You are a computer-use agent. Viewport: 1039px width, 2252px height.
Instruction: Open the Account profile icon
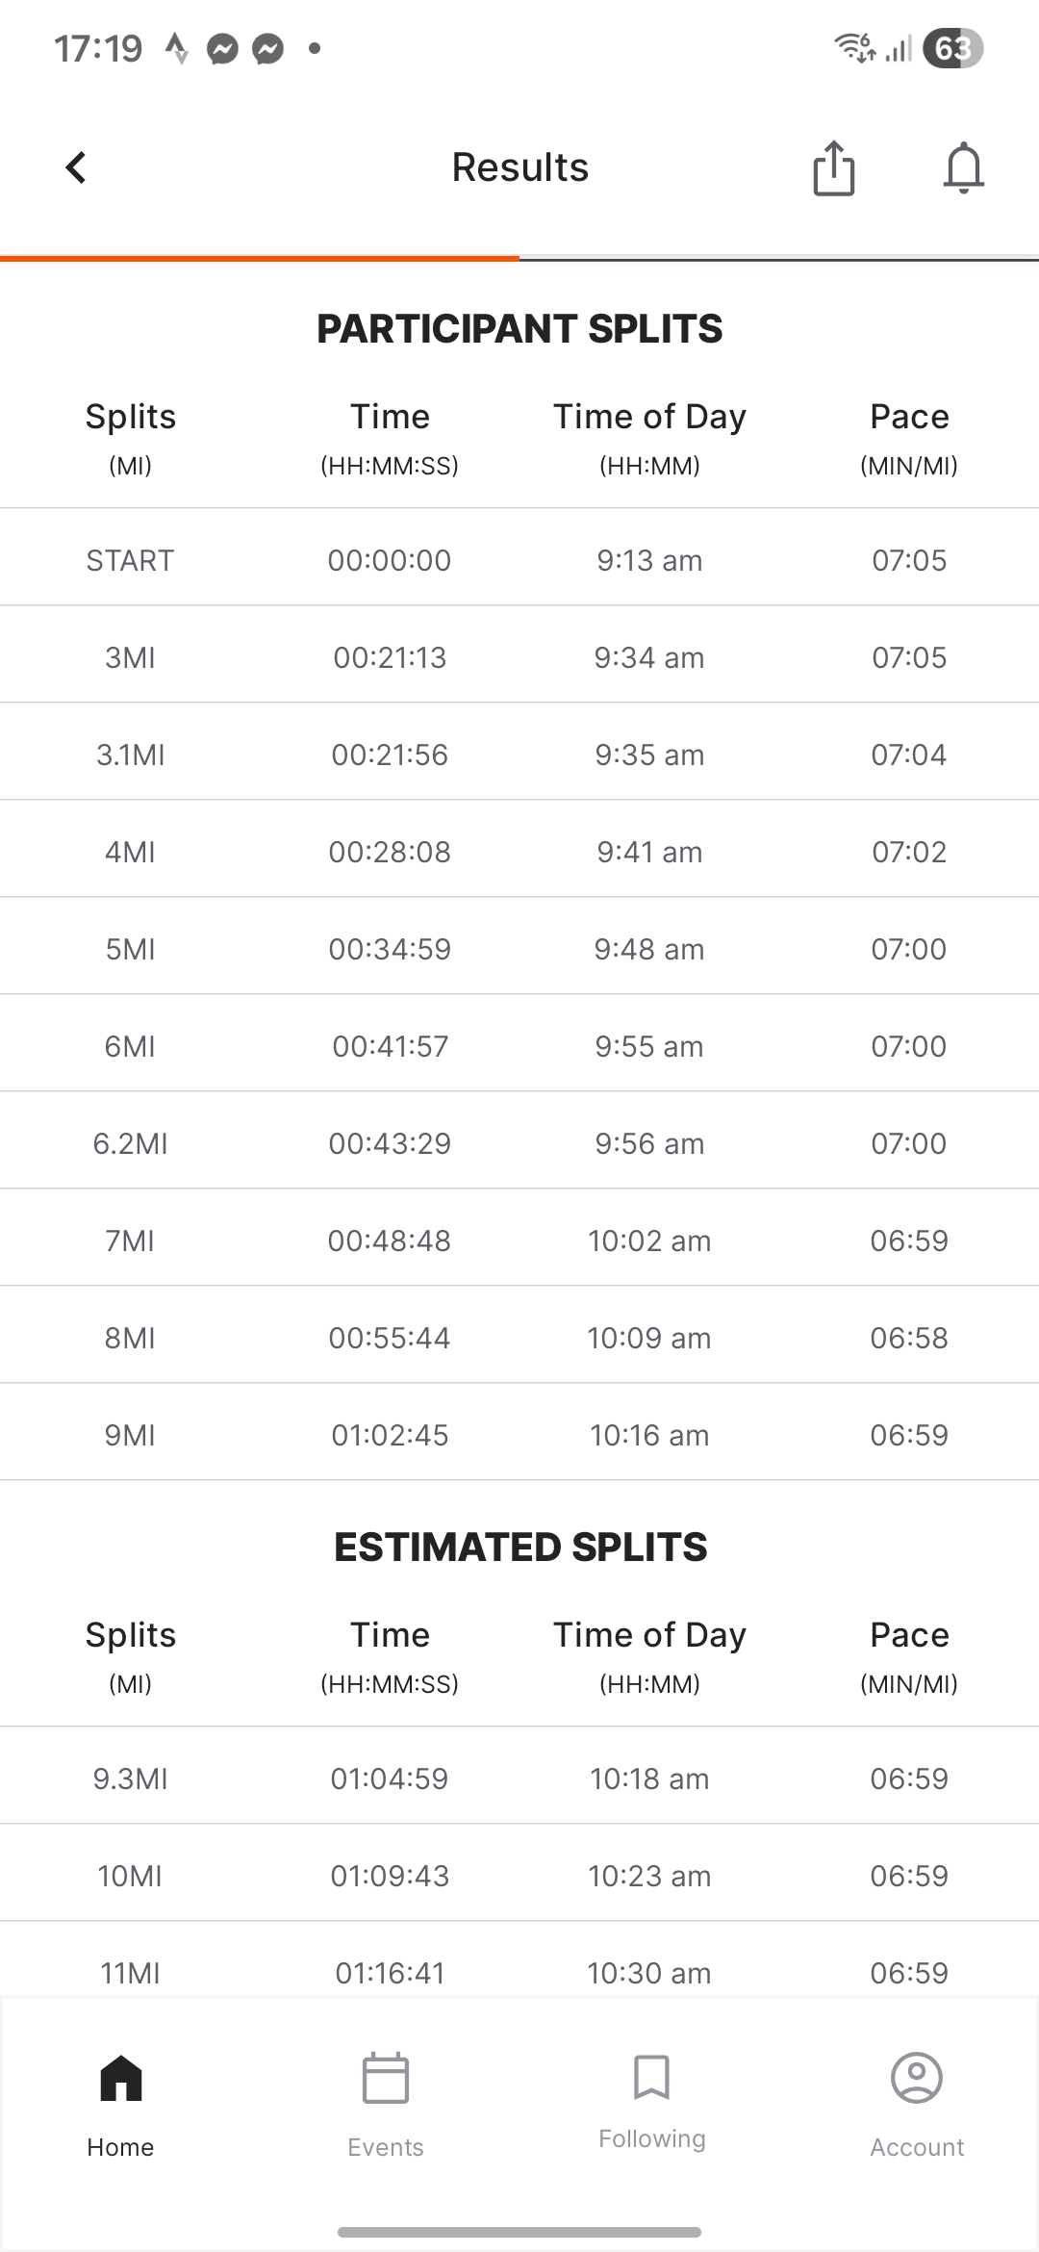coord(916,2079)
